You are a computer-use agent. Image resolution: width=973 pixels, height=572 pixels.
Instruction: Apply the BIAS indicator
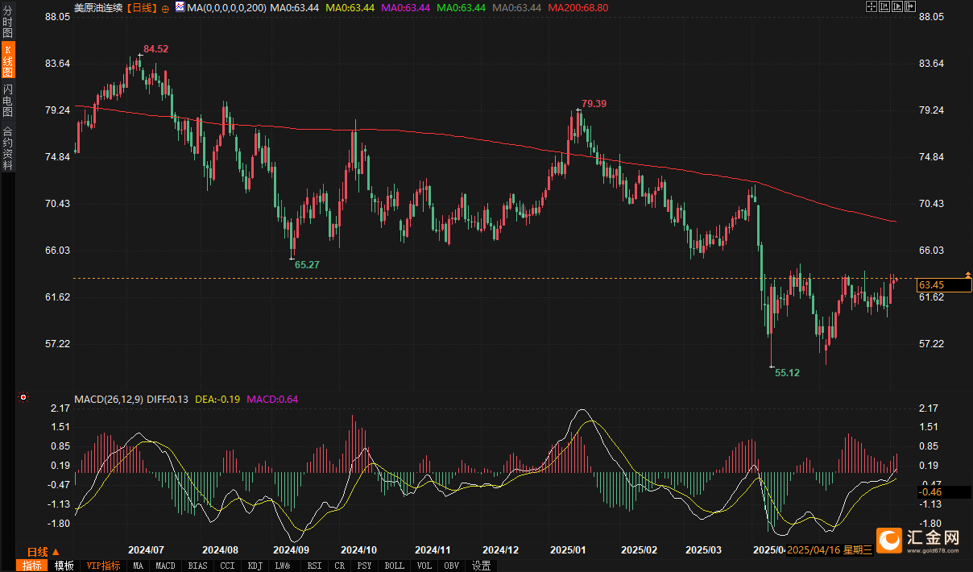tap(197, 566)
